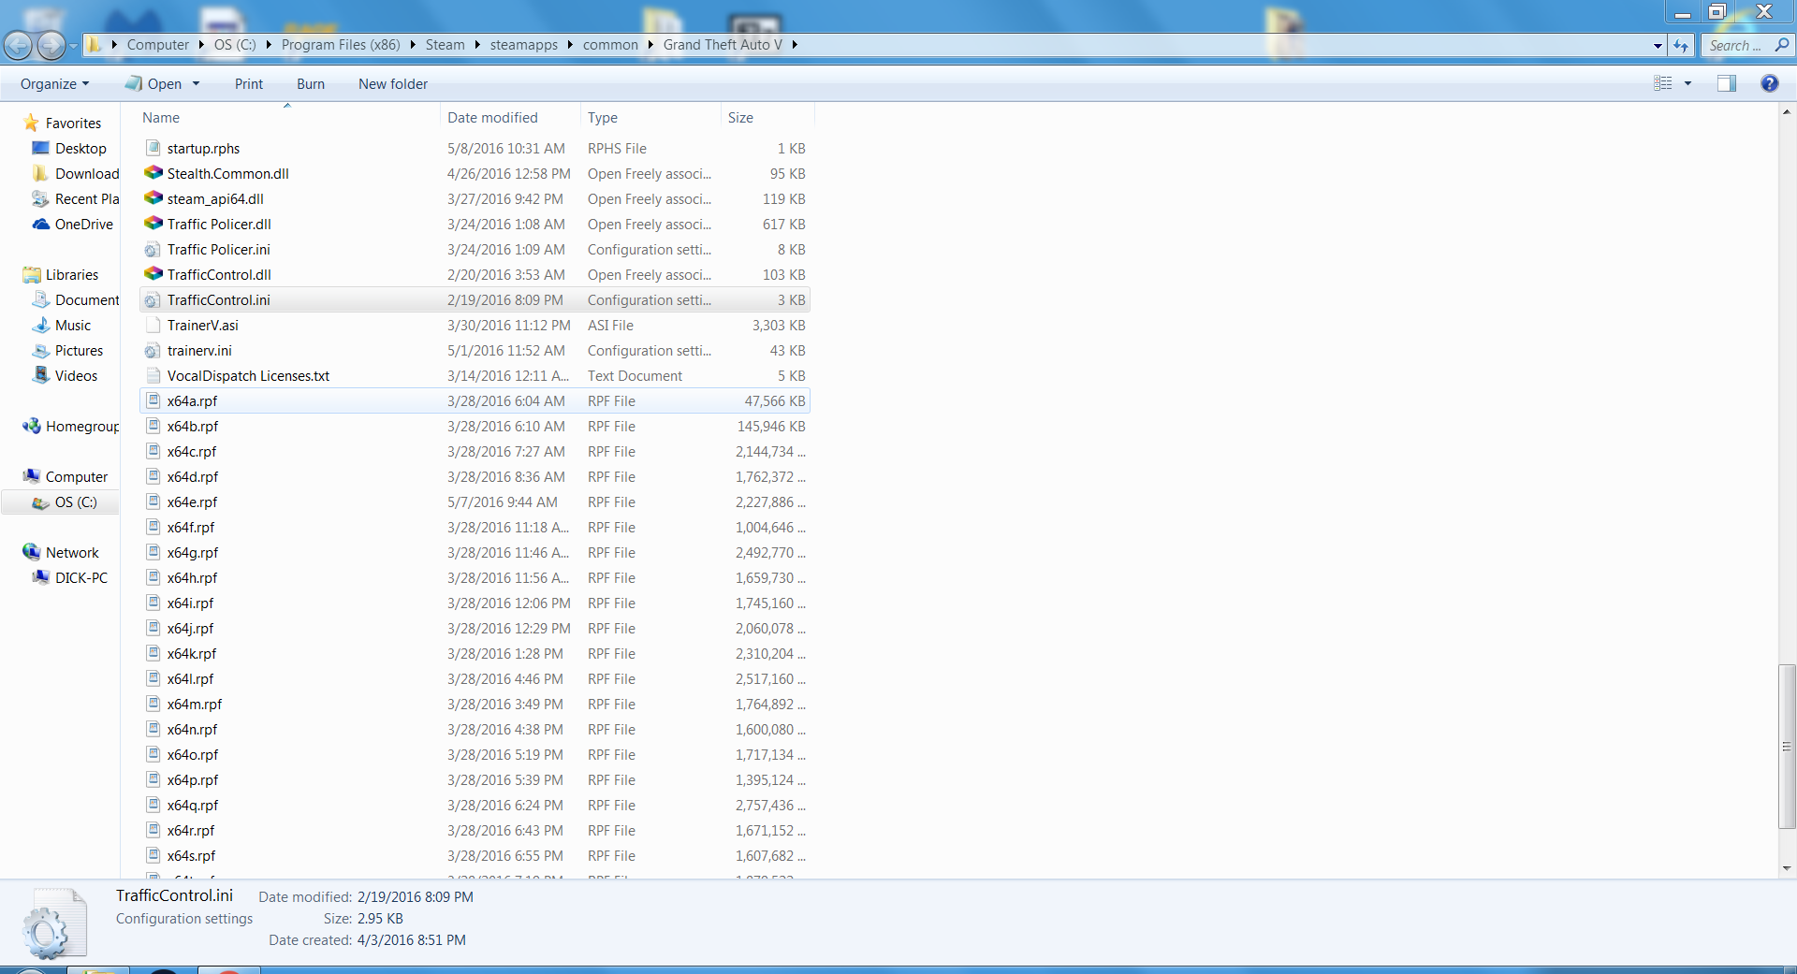Screen dimensions: 1797x974
Task: Select the steam_api64.dll file icon
Action: pyautogui.click(x=153, y=198)
